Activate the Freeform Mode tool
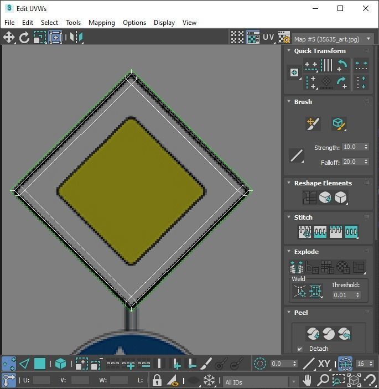 pos(55,38)
